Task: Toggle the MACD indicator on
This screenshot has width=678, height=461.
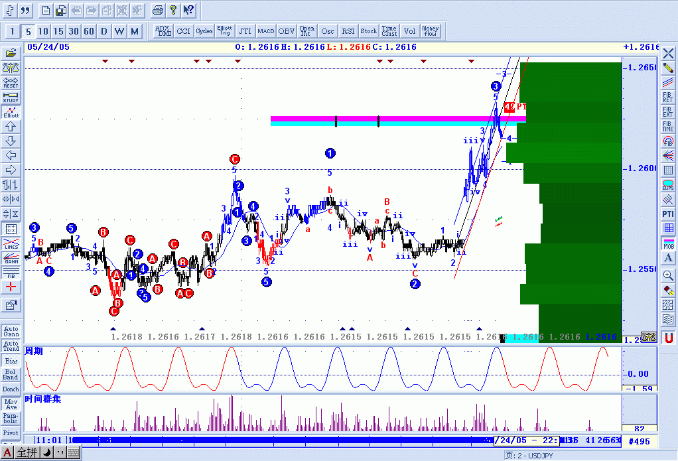Action: coord(265,31)
